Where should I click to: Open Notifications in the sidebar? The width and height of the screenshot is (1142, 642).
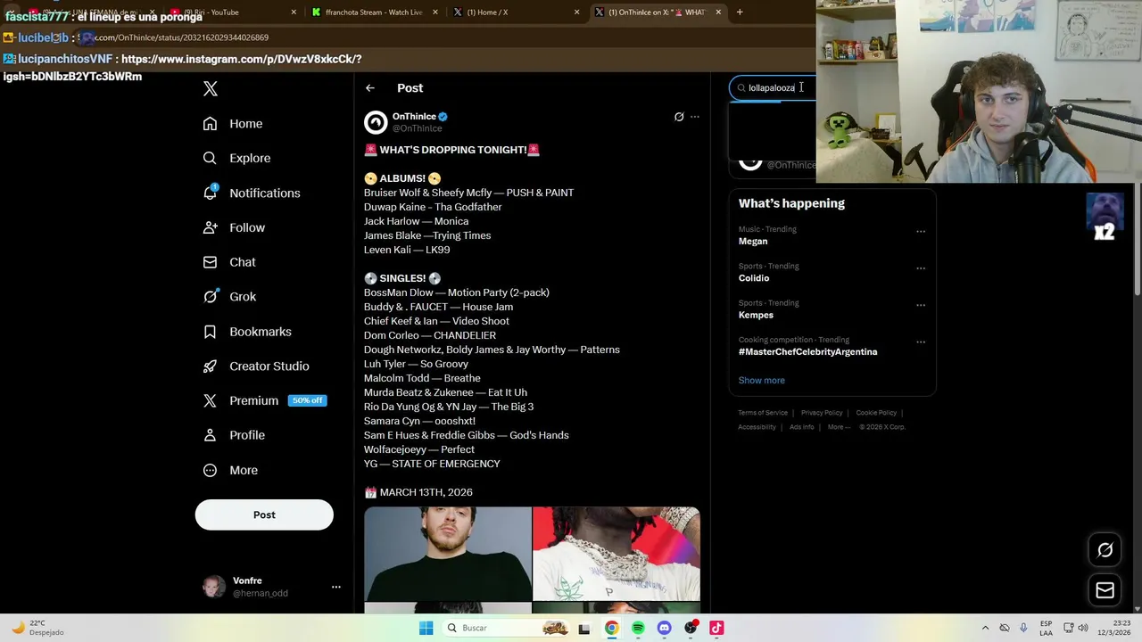pos(252,193)
